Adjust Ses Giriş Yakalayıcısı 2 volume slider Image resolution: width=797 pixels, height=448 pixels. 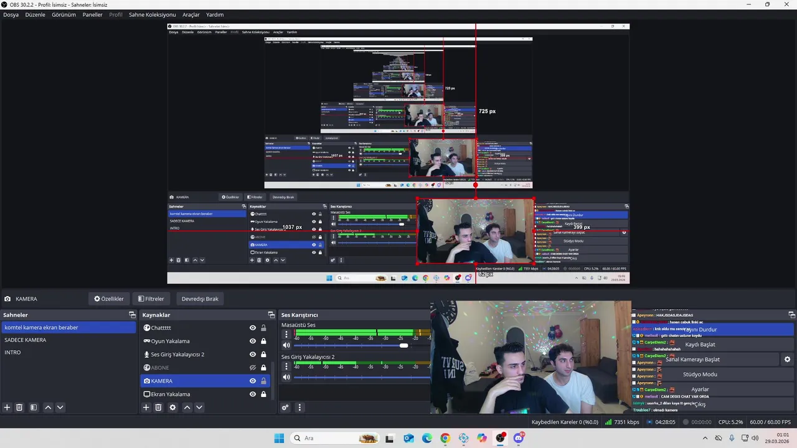click(x=361, y=377)
